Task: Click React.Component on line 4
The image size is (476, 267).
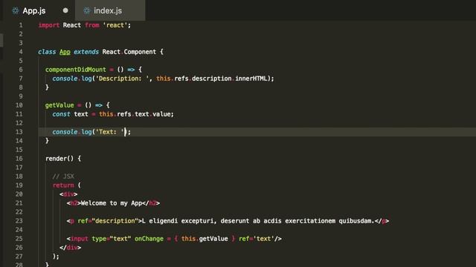Action: [129, 52]
